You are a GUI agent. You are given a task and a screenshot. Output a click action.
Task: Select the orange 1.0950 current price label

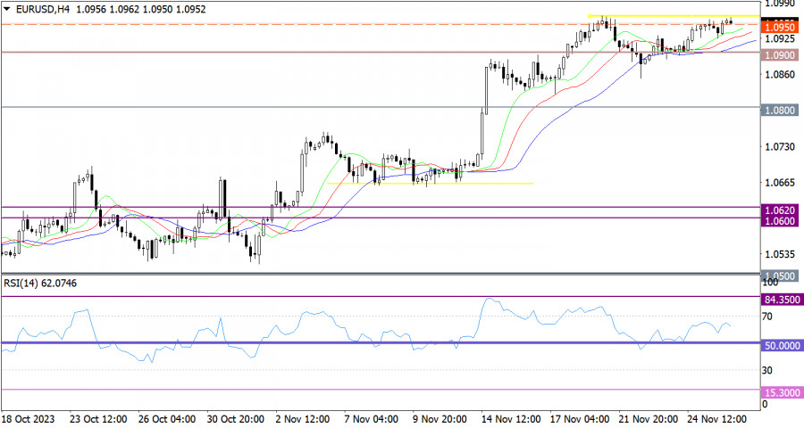tap(780, 27)
